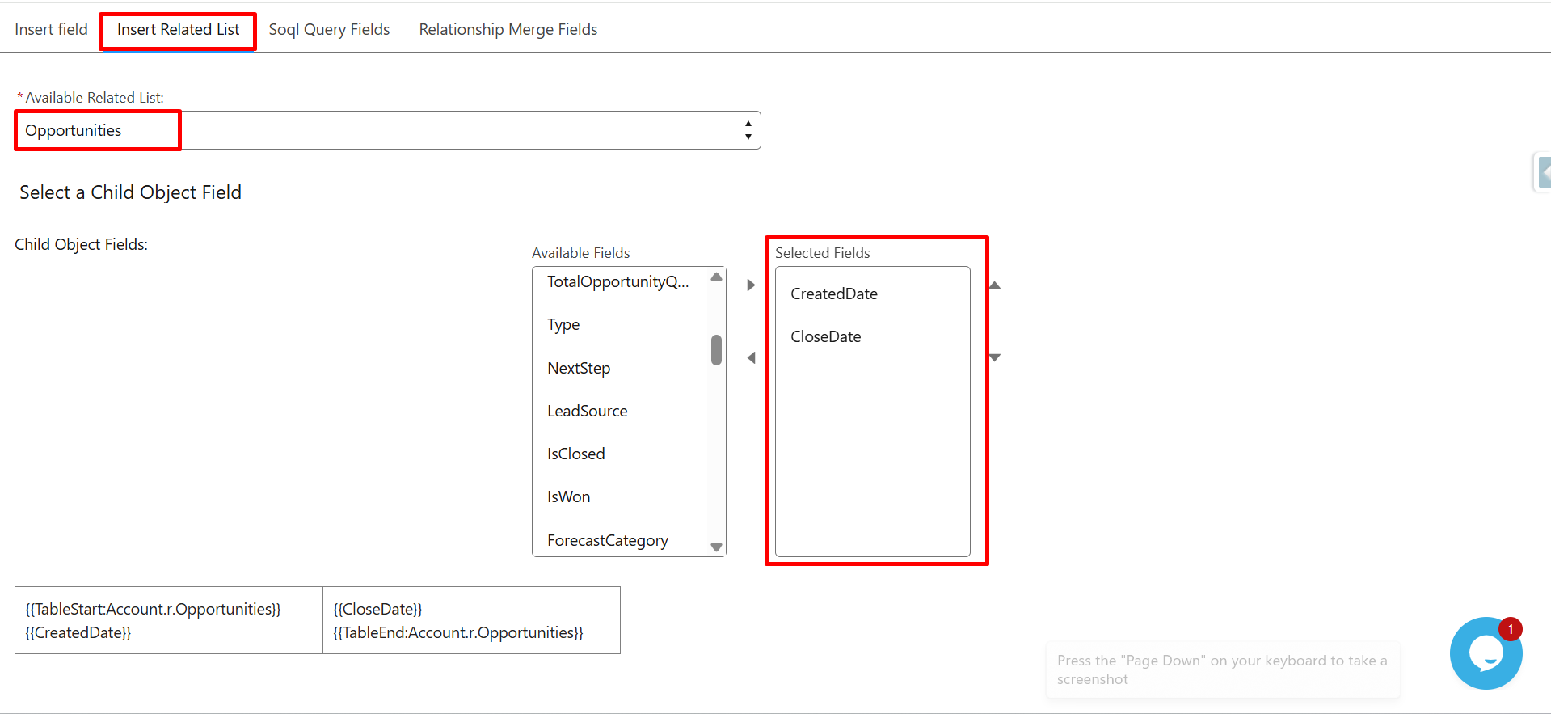1551x714 pixels.
Task: Switch to the Insert field tab
Action: click(51, 30)
